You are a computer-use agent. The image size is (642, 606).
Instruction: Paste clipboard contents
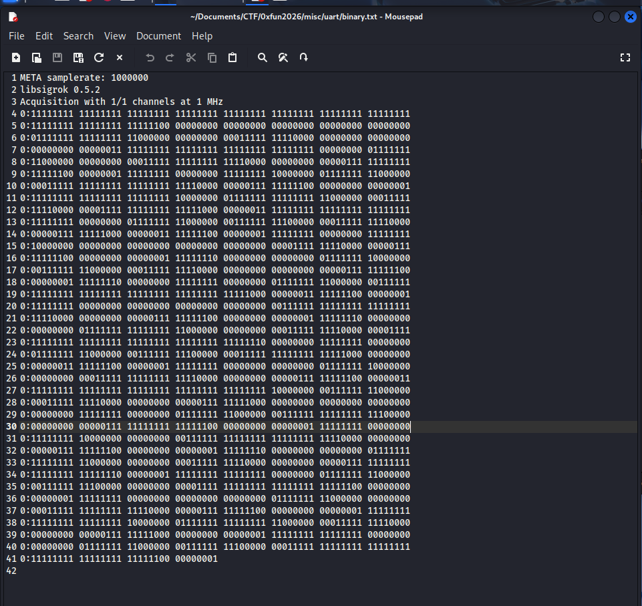[232, 57]
